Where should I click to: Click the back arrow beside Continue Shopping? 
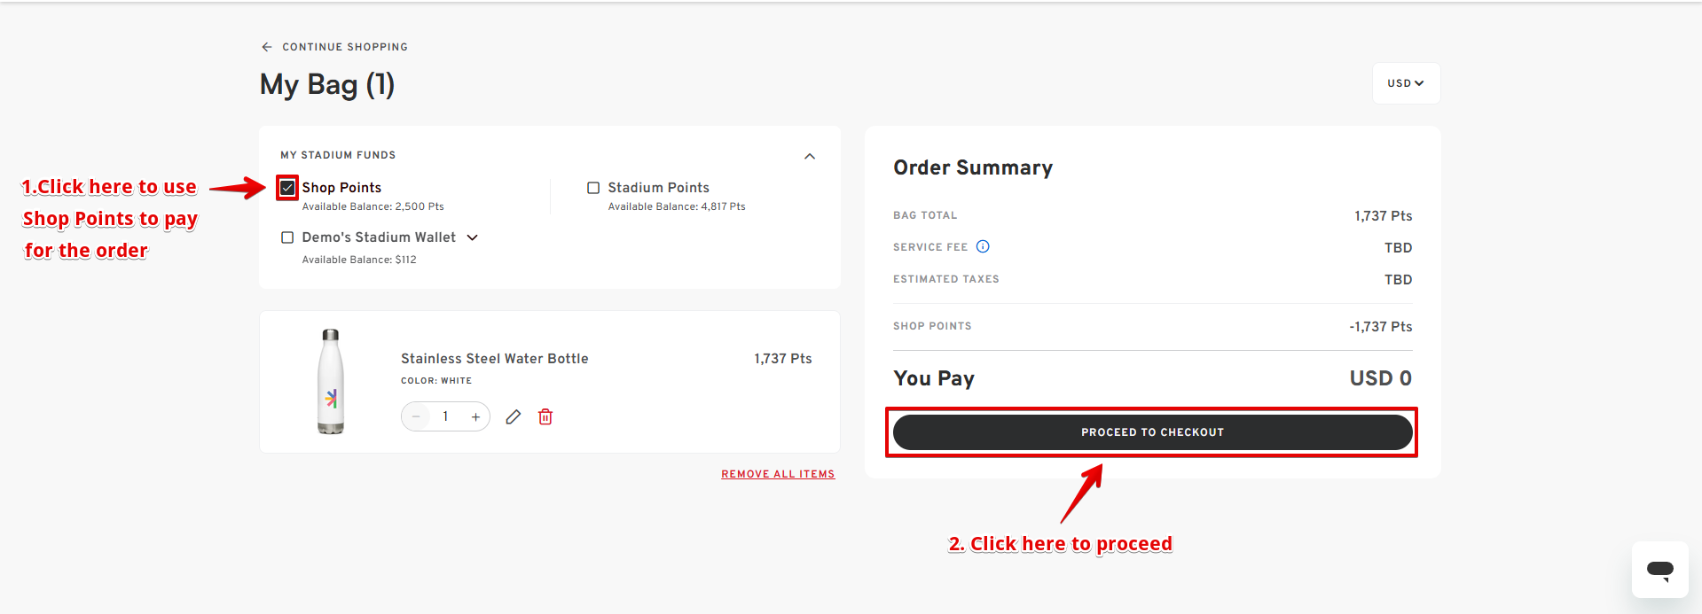[x=267, y=47]
